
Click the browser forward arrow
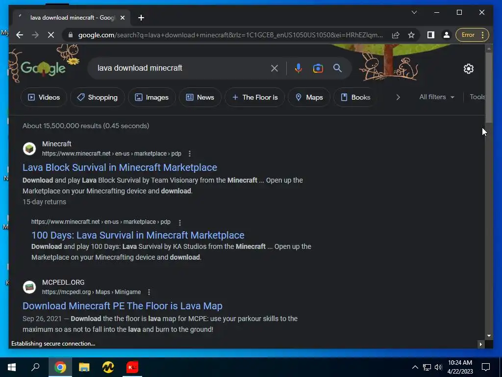(x=35, y=35)
